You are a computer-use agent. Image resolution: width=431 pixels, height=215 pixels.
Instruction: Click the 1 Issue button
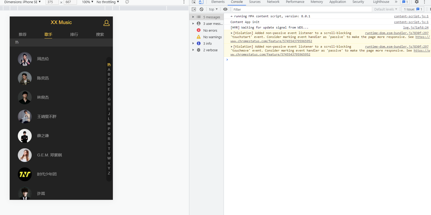413,9
